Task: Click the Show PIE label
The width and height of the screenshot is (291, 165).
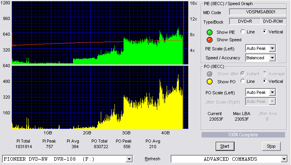Action: tap(226, 32)
